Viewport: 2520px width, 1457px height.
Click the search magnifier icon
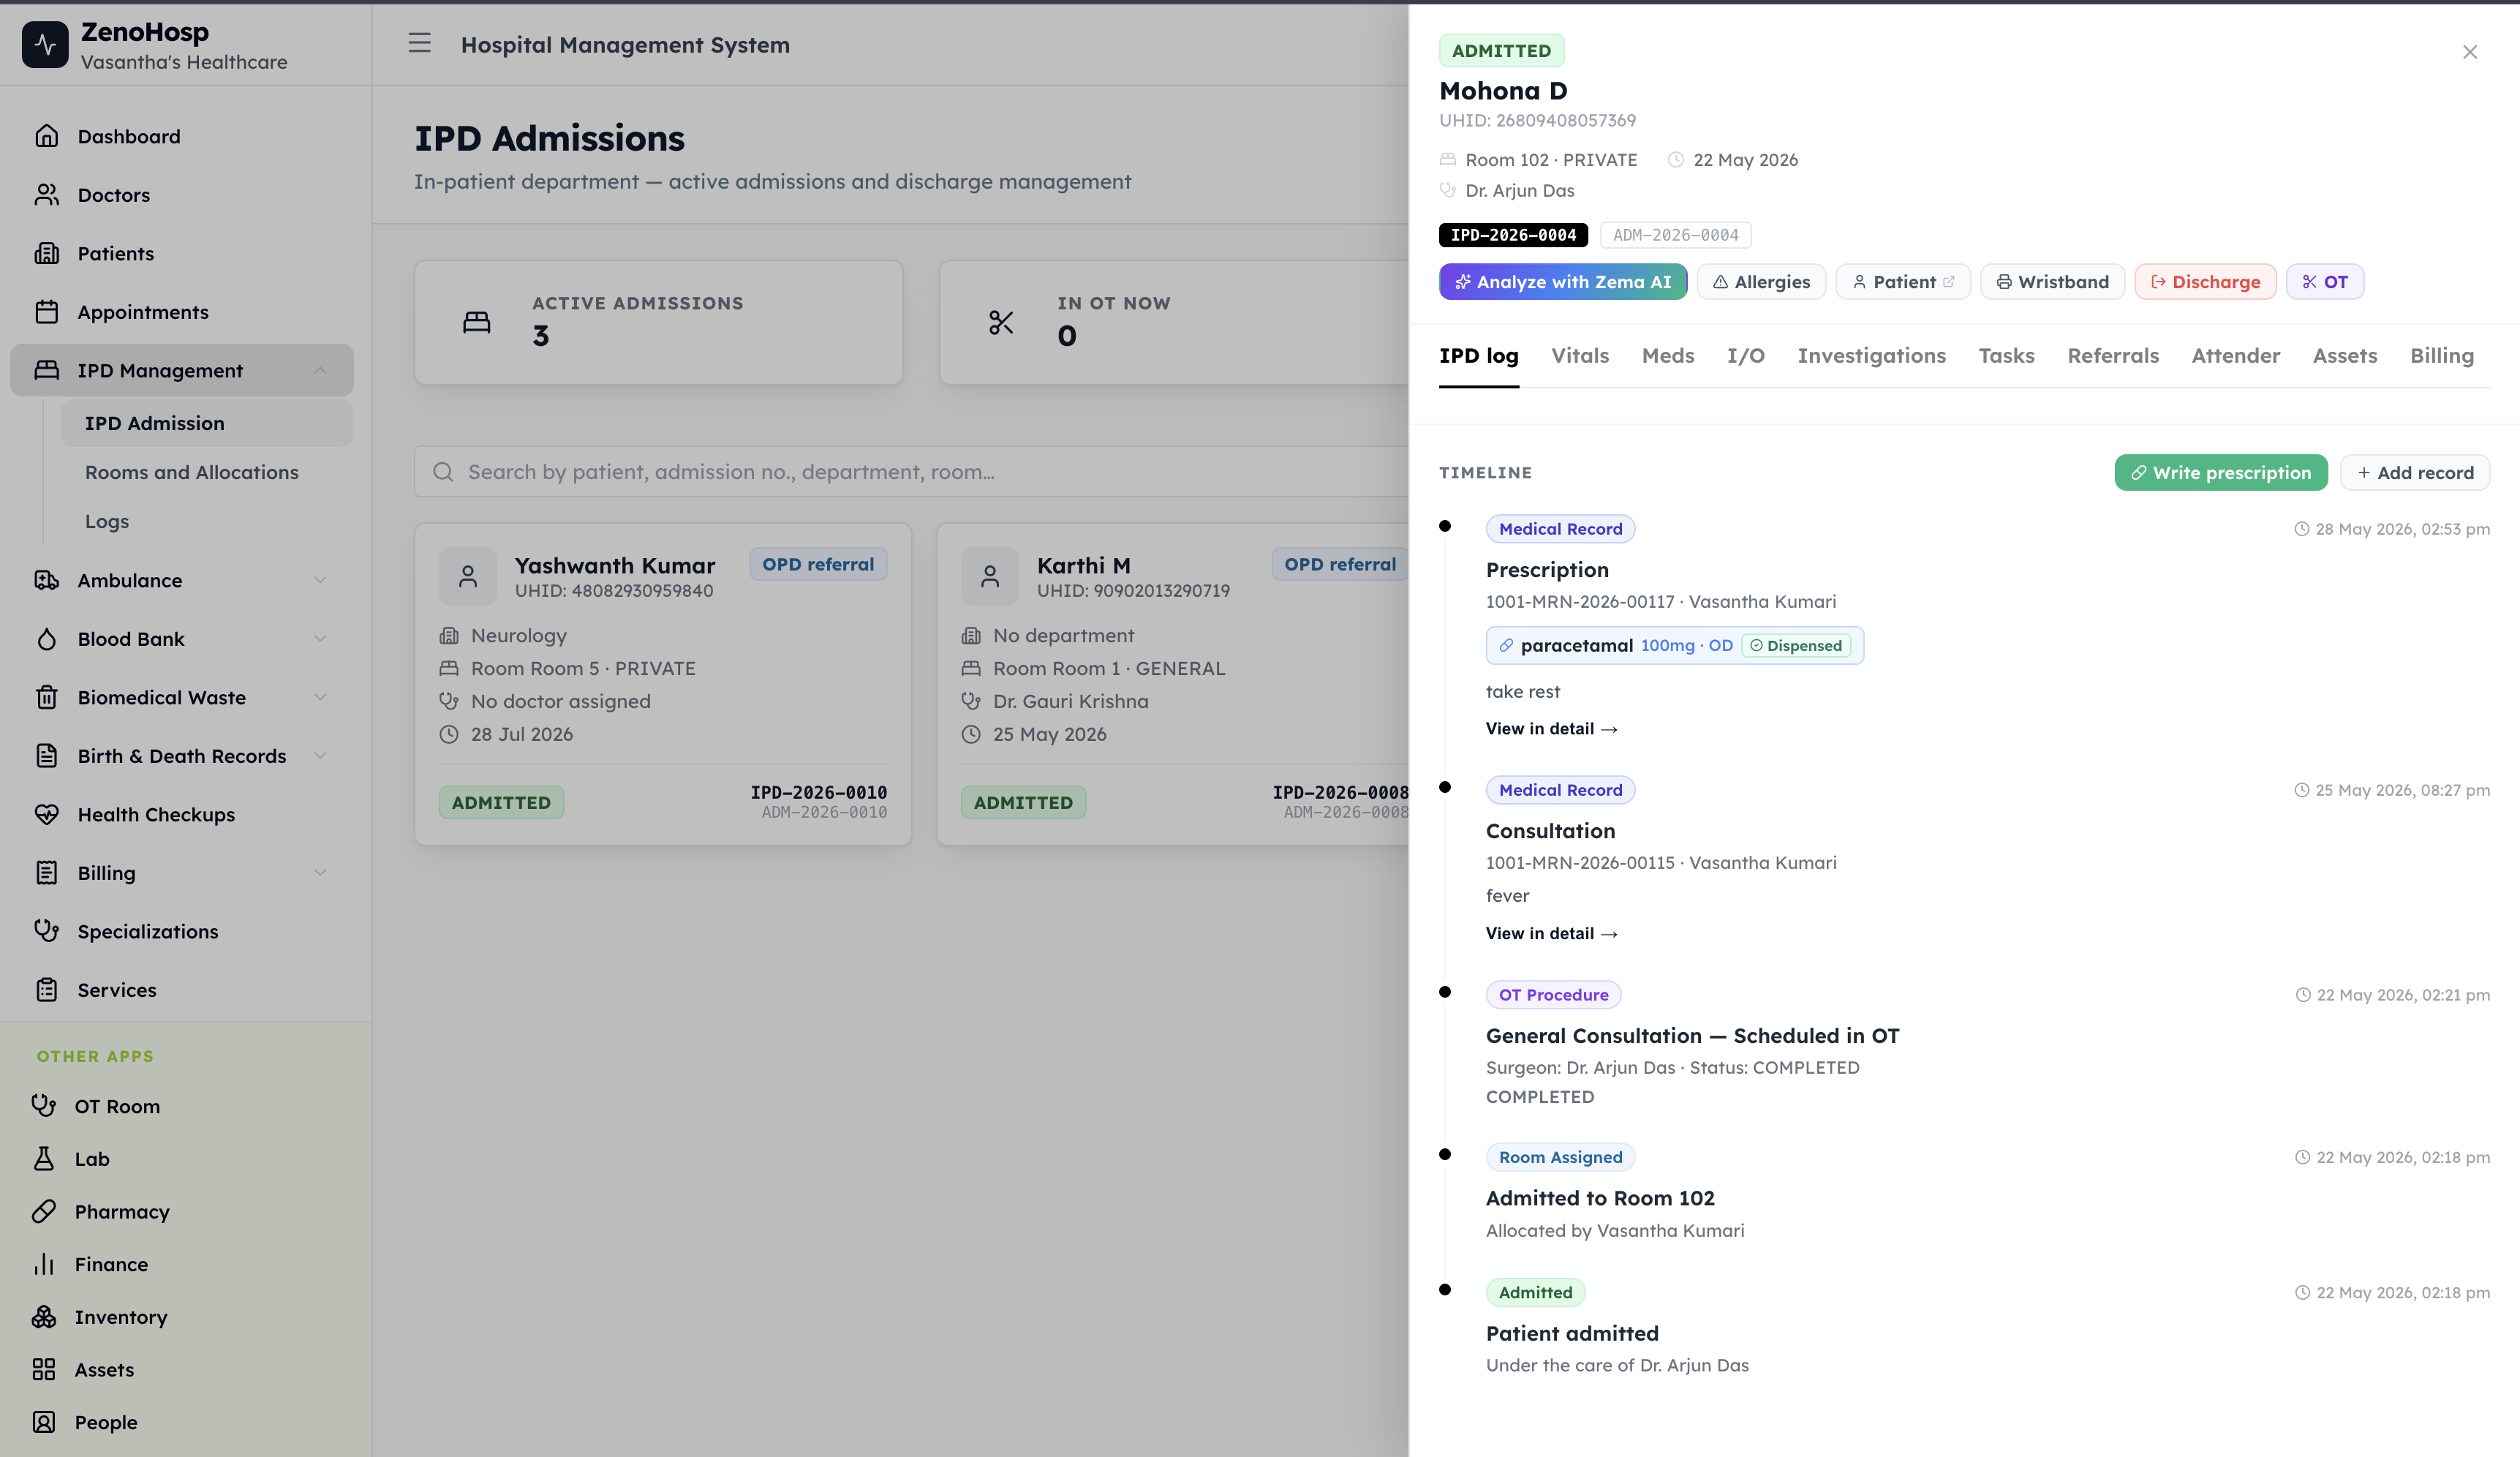pos(443,472)
